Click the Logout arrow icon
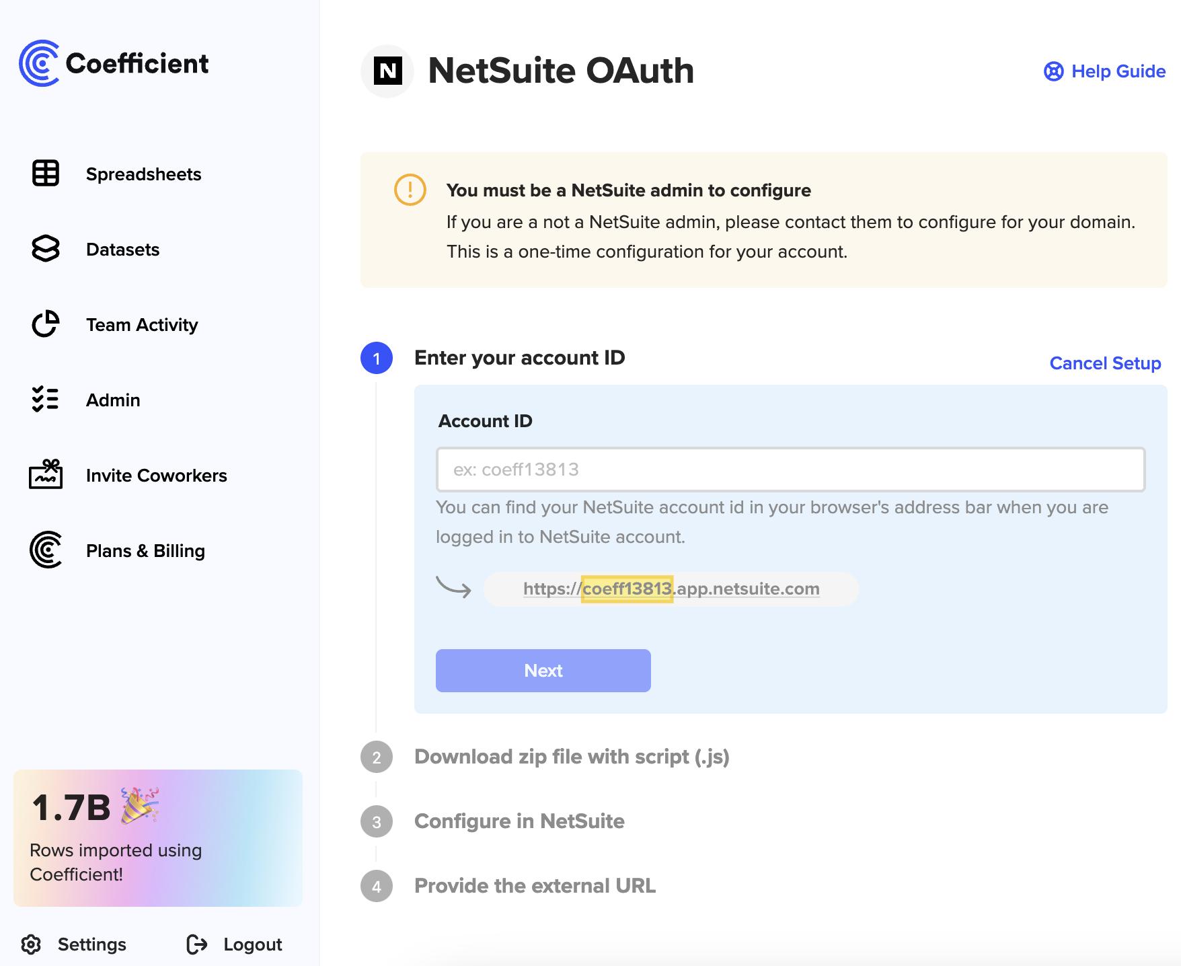Viewport: 1181px width, 966px height. tap(197, 944)
